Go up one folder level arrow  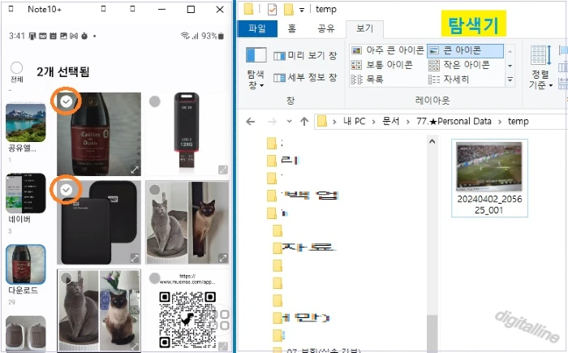[304, 122]
